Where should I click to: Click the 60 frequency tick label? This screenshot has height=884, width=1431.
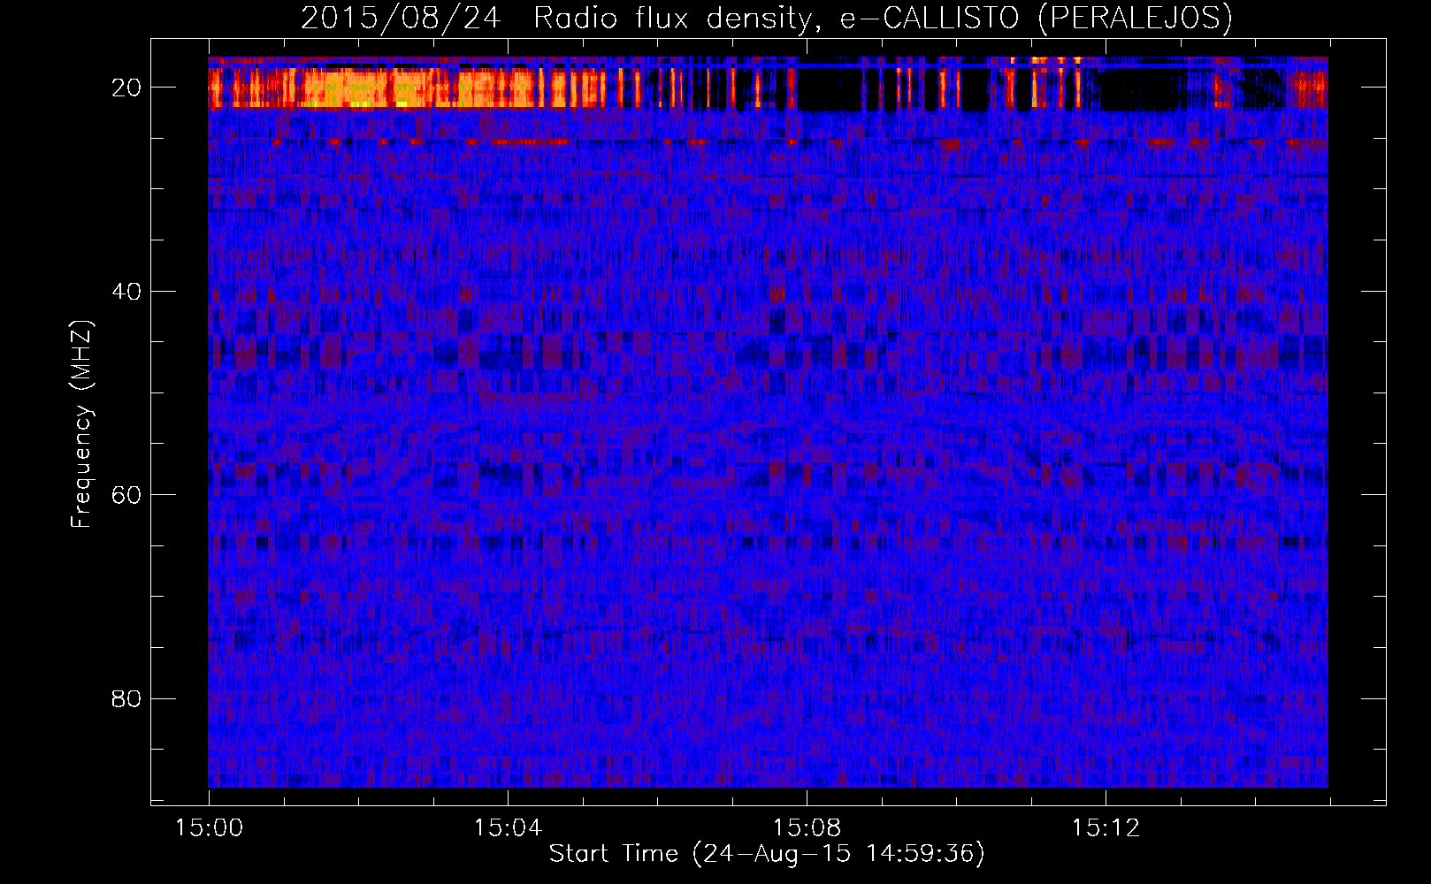(127, 495)
